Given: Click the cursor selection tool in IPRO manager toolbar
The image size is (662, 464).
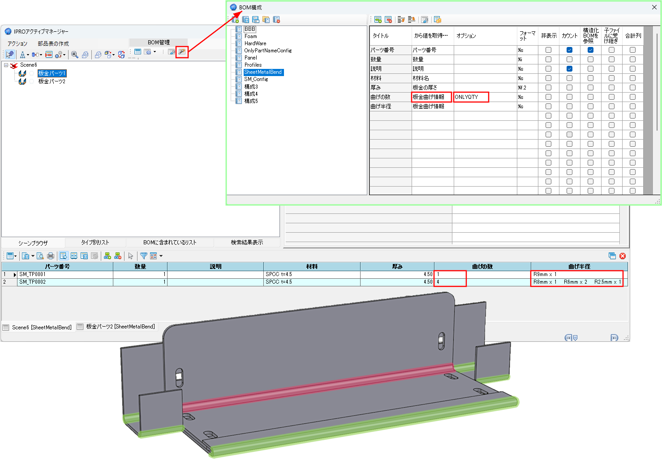Looking at the screenshot, I should pyautogui.click(x=10, y=55).
